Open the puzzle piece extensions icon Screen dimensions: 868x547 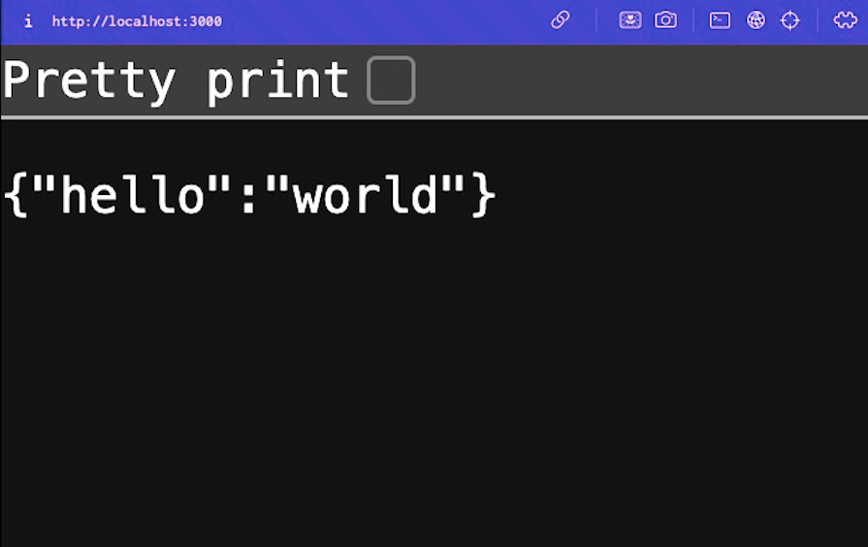tap(845, 20)
